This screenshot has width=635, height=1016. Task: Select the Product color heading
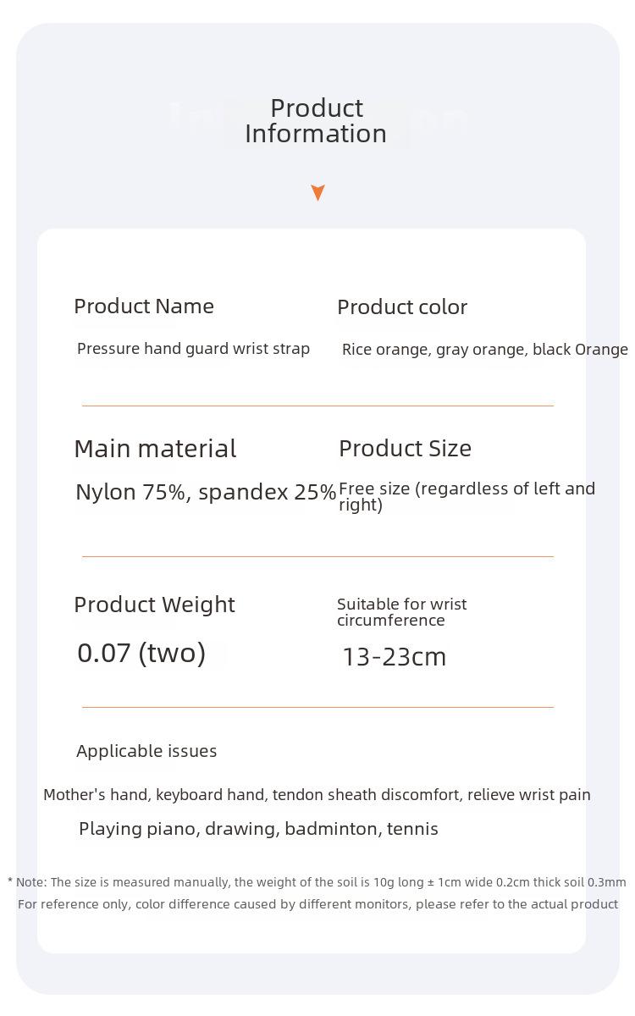tap(402, 306)
